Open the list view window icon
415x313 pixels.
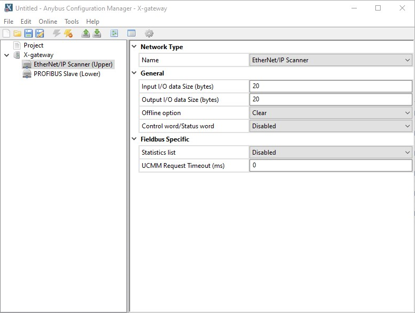pos(131,33)
